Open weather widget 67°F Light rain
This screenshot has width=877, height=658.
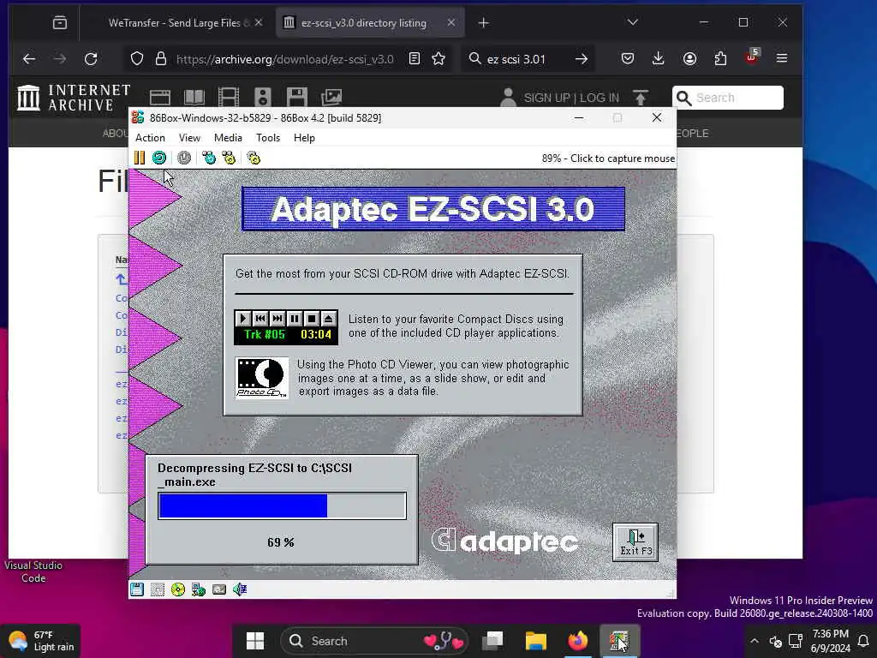pyautogui.click(x=41, y=641)
